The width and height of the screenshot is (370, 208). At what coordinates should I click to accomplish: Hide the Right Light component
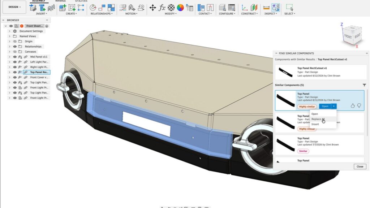(x=15, y=67)
